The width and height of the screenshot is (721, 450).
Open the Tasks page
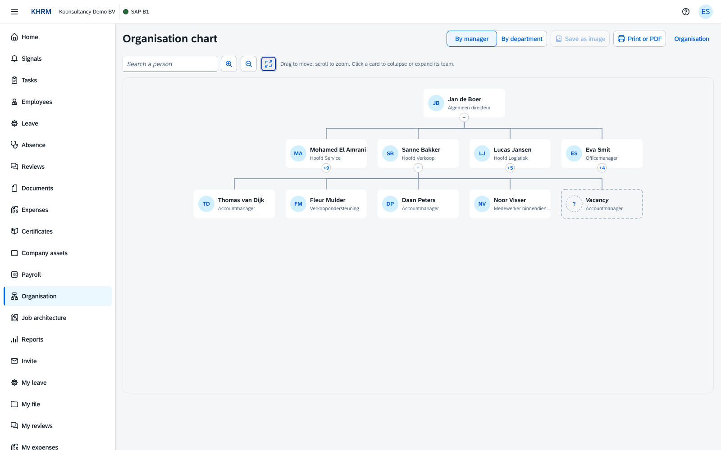(x=58, y=80)
